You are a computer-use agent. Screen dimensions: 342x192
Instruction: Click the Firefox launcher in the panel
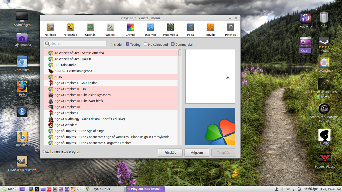point(31,189)
